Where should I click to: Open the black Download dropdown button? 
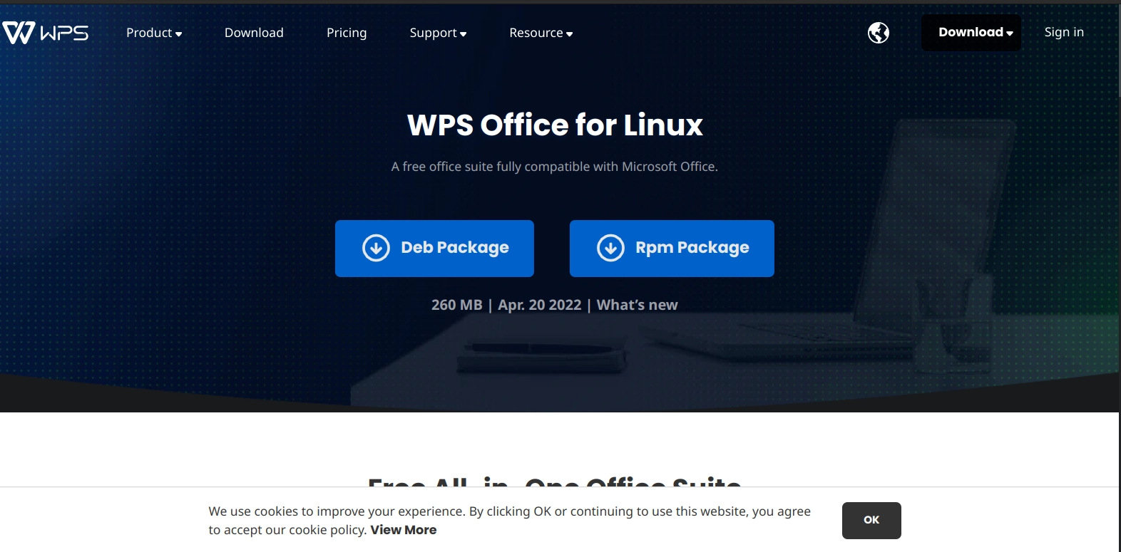(x=971, y=33)
